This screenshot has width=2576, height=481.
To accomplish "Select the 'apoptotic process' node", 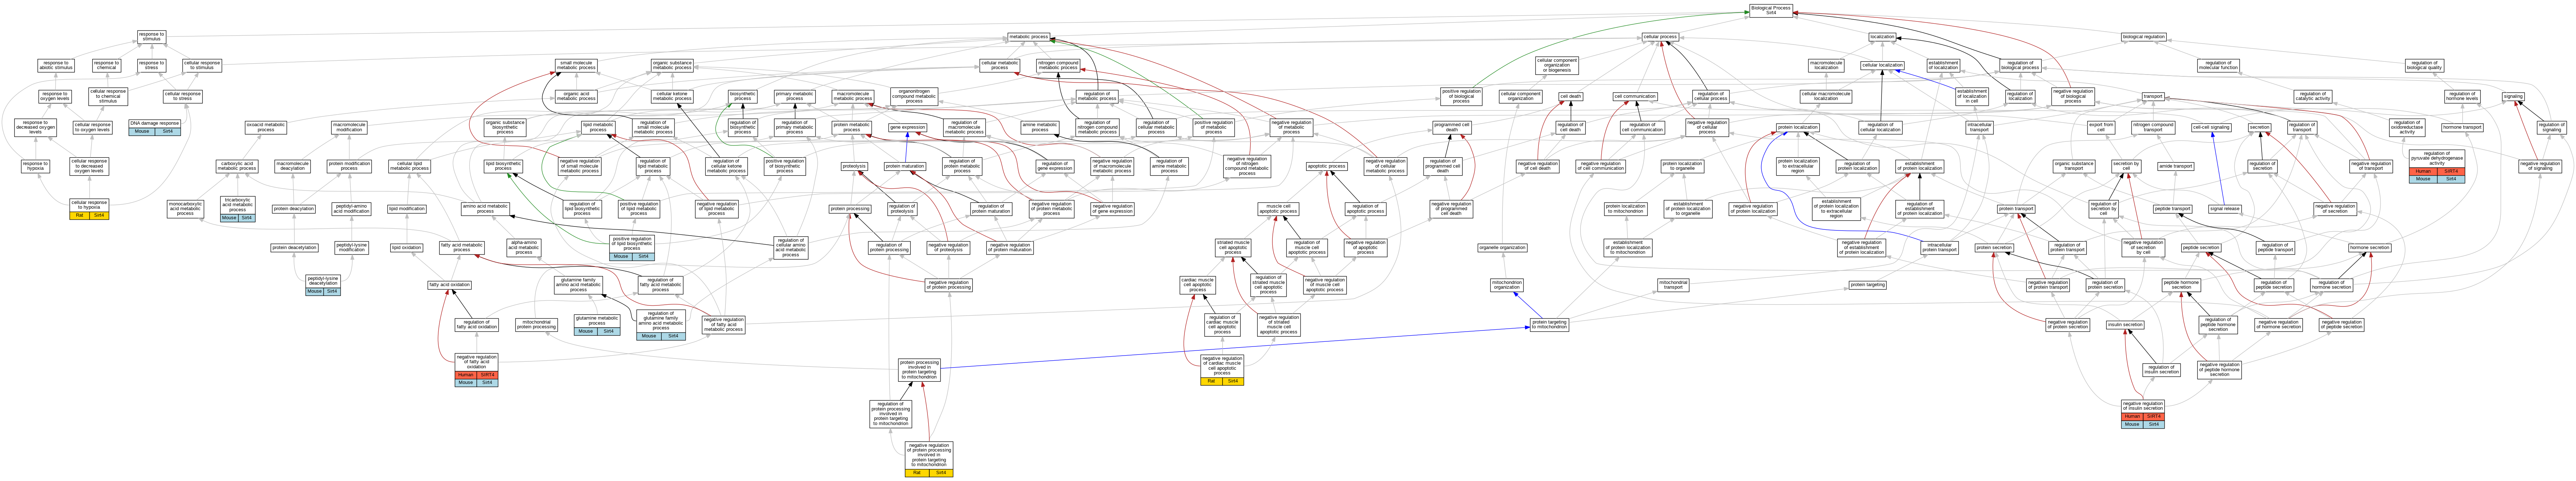I will coord(1327,166).
